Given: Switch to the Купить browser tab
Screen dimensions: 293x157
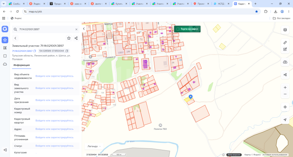Looking at the screenshot, I should [x=118, y=4].
